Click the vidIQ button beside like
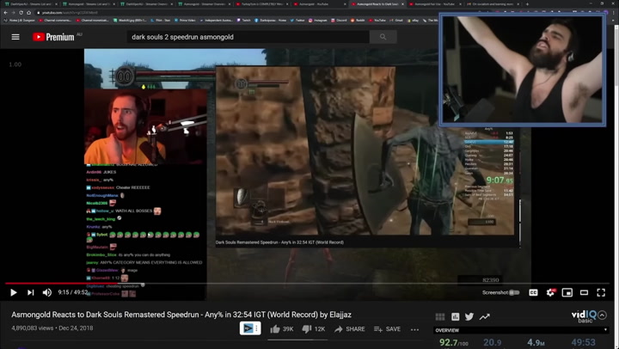The image size is (619, 349). [x=250, y=328]
